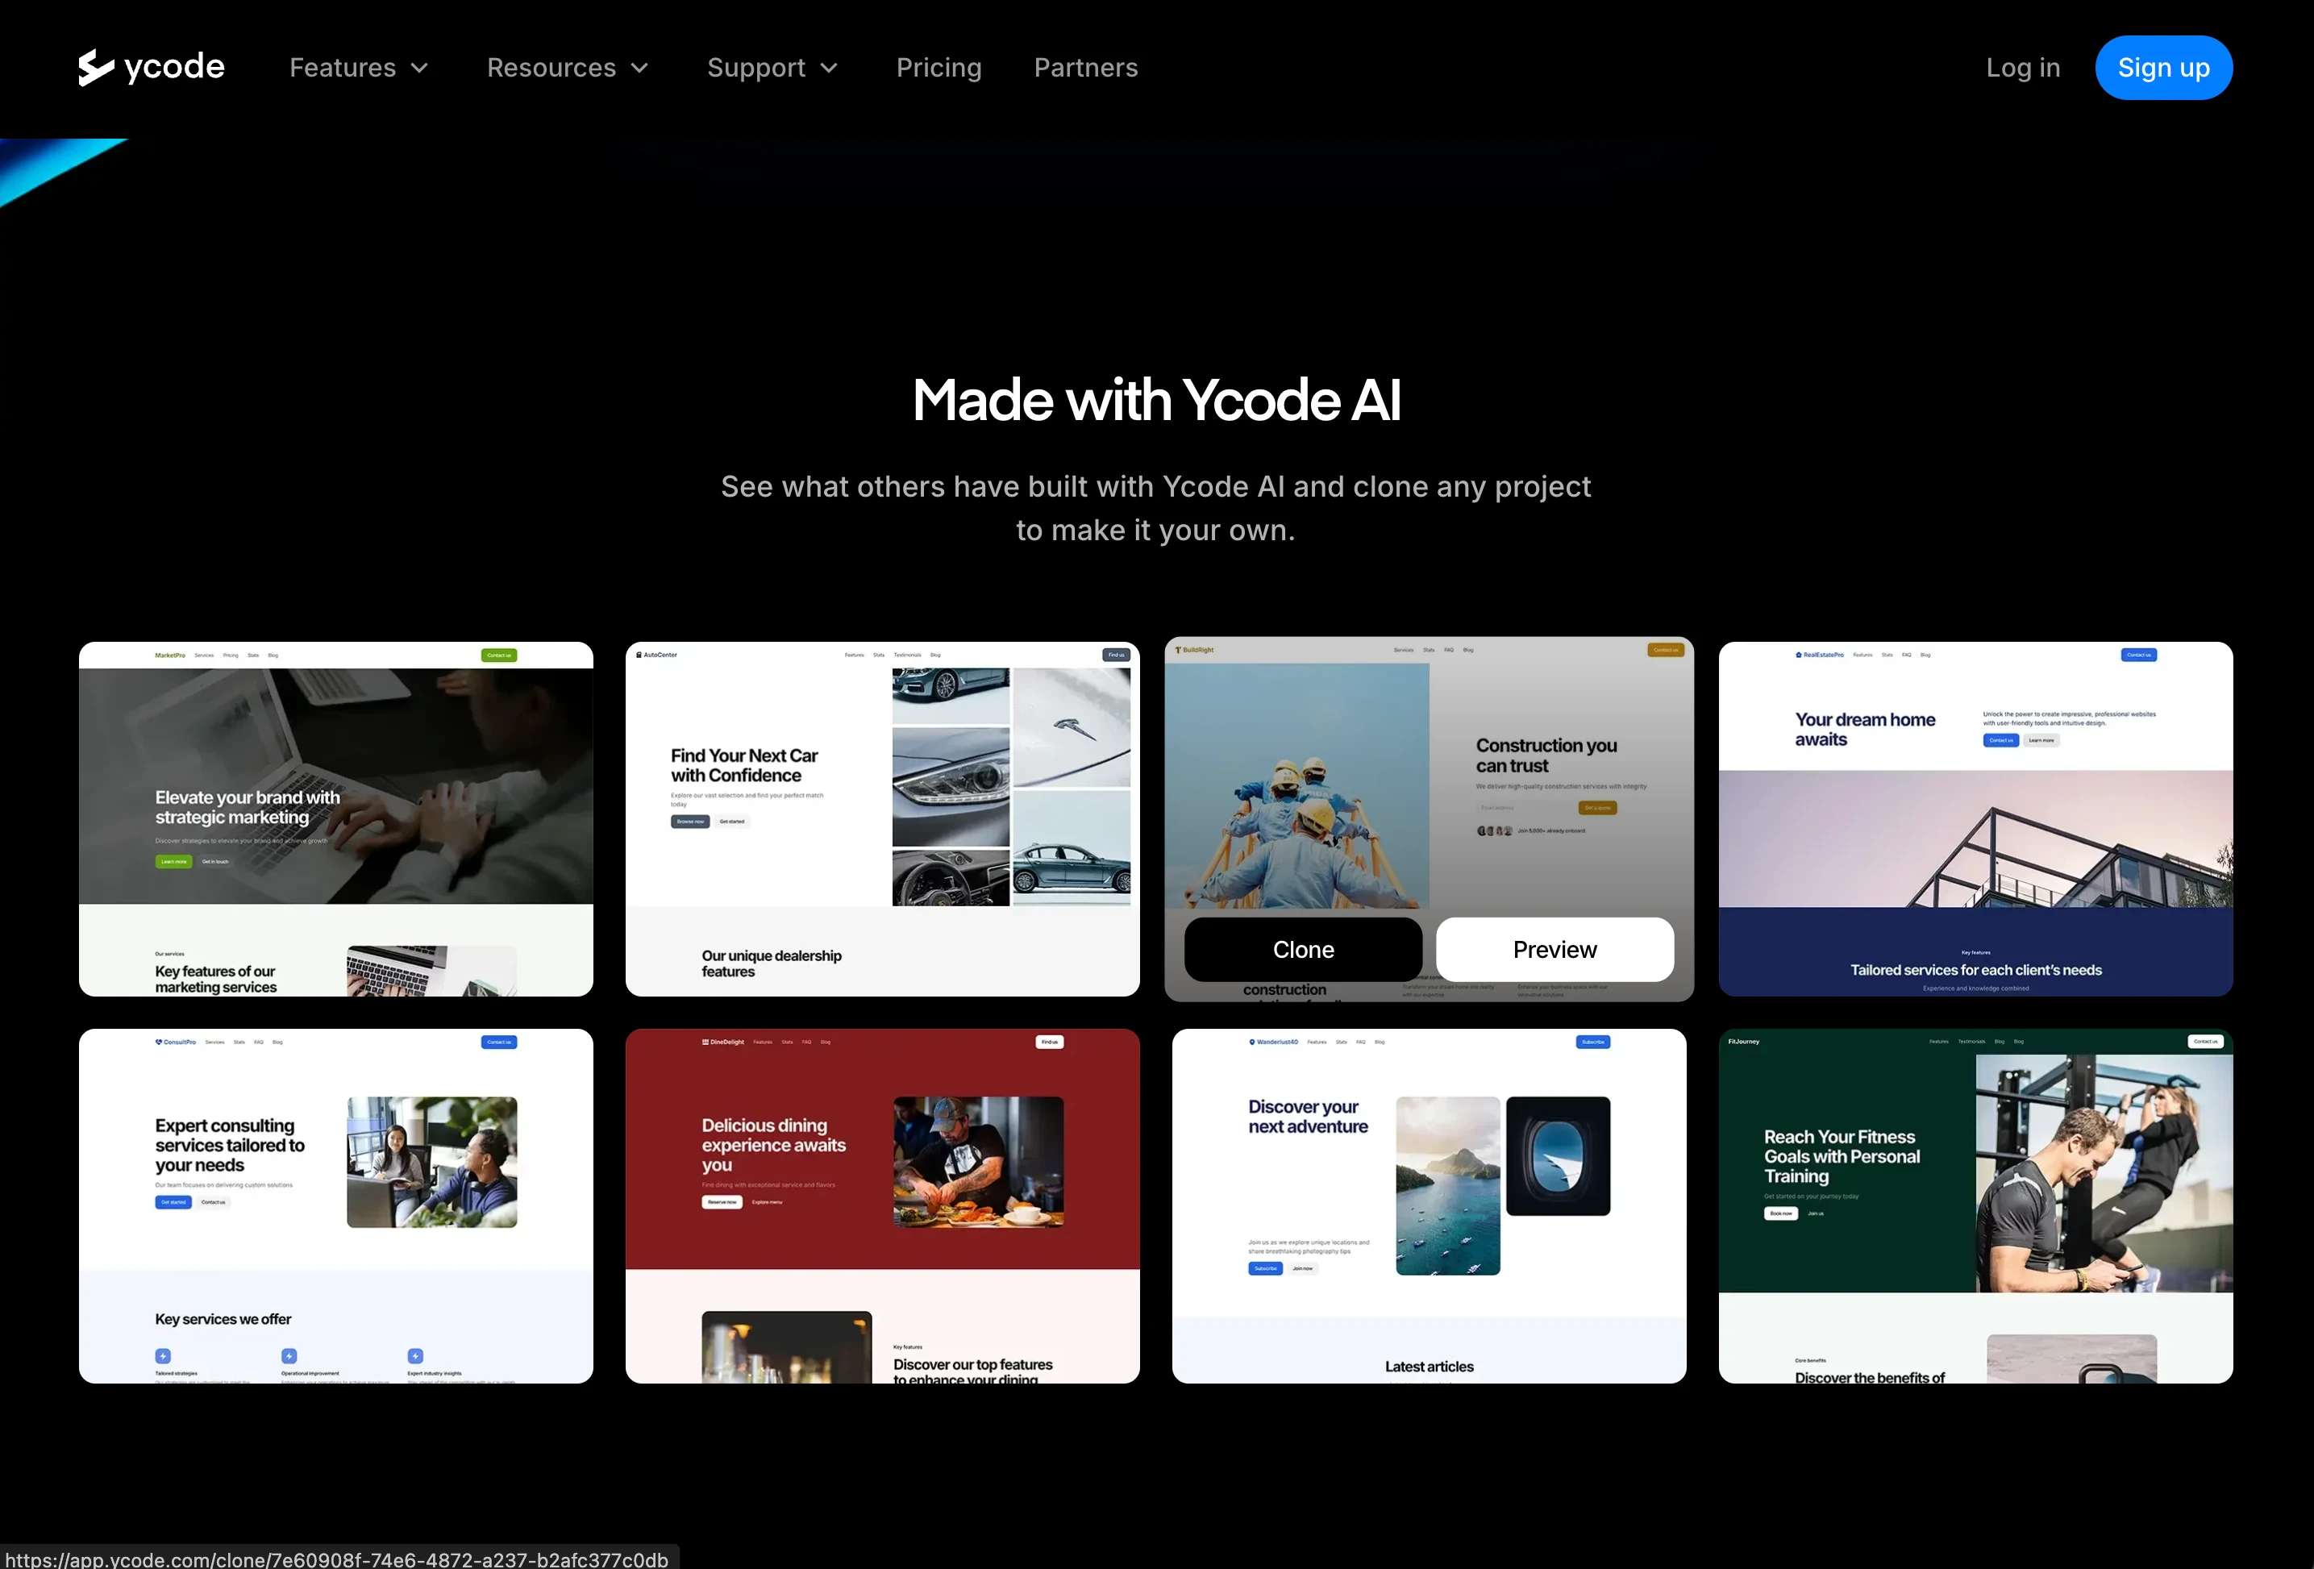Click the Sign up button
2314x1569 pixels.
2164,68
